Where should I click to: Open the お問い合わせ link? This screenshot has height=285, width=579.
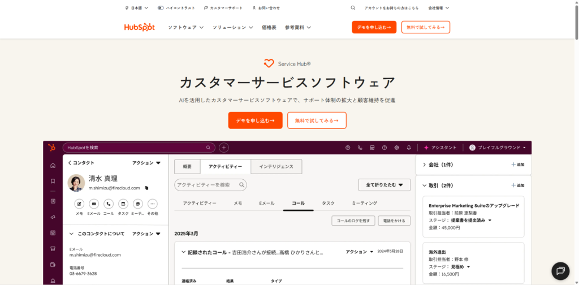tap(266, 8)
